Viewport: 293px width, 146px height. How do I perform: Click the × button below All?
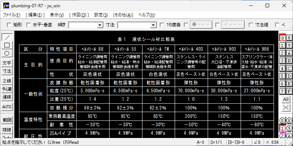point(286,107)
